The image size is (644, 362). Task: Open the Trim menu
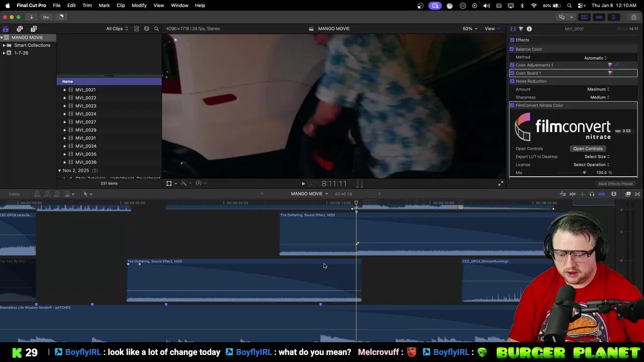pyautogui.click(x=87, y=6)
